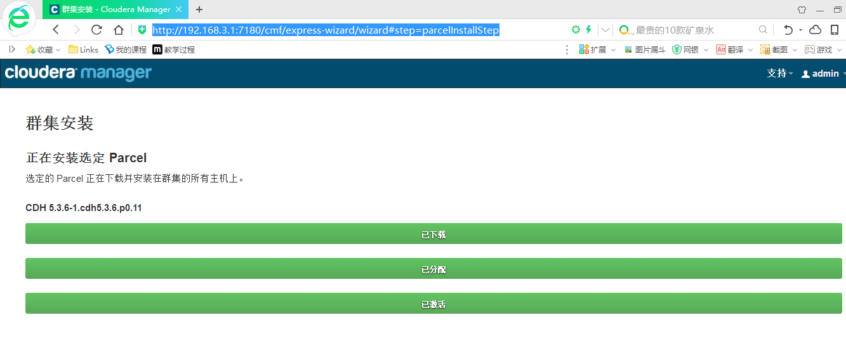846x346 pixels.
Task: Click the 已下载 progress bar
Action: (433, 234)
